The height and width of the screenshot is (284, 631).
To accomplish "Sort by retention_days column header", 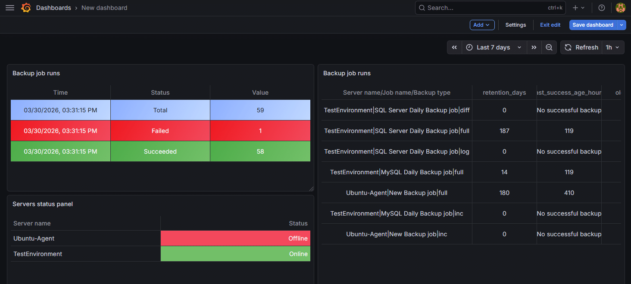I will pyautogui.click(x=504, y=93).
